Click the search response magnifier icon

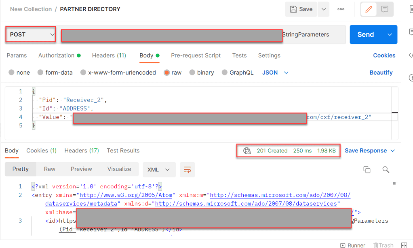point(386,170)
